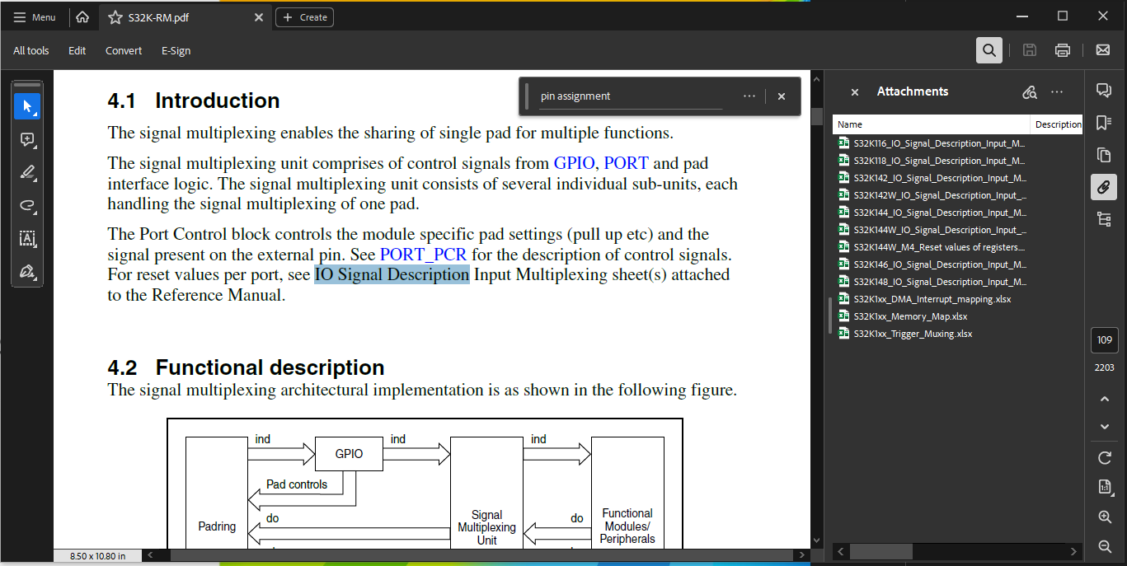Screen dimensions: 1127x566
Task: Toggle the Attachments panel paperclip off
Action: pyautogui.click(x=1105, y=186)
